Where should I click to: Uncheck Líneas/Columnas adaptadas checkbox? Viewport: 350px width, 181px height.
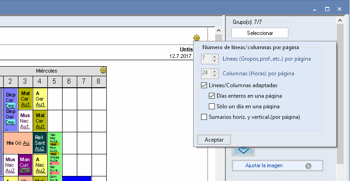coord(204,85)
